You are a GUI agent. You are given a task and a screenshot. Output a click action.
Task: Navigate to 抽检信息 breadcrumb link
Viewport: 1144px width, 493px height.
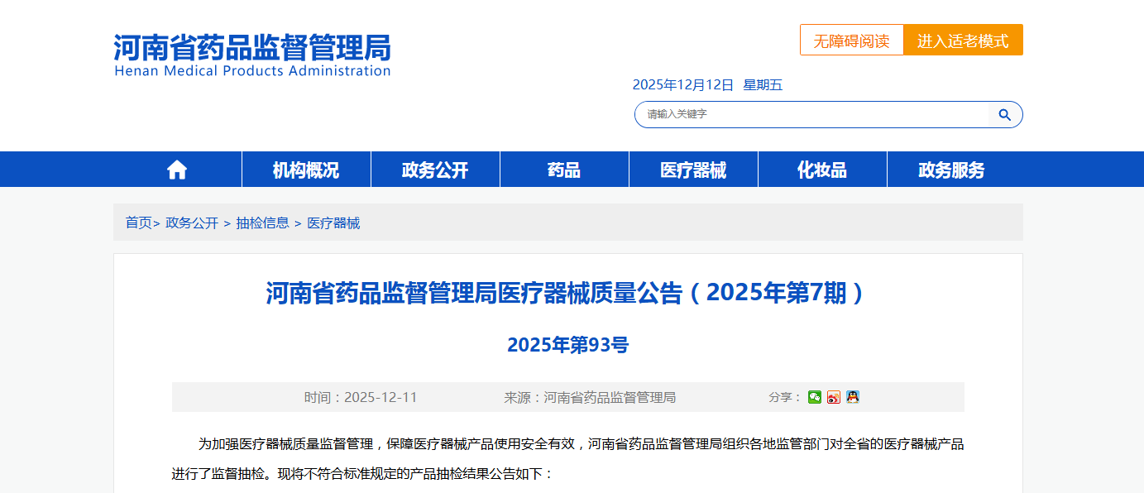[262, 223]
